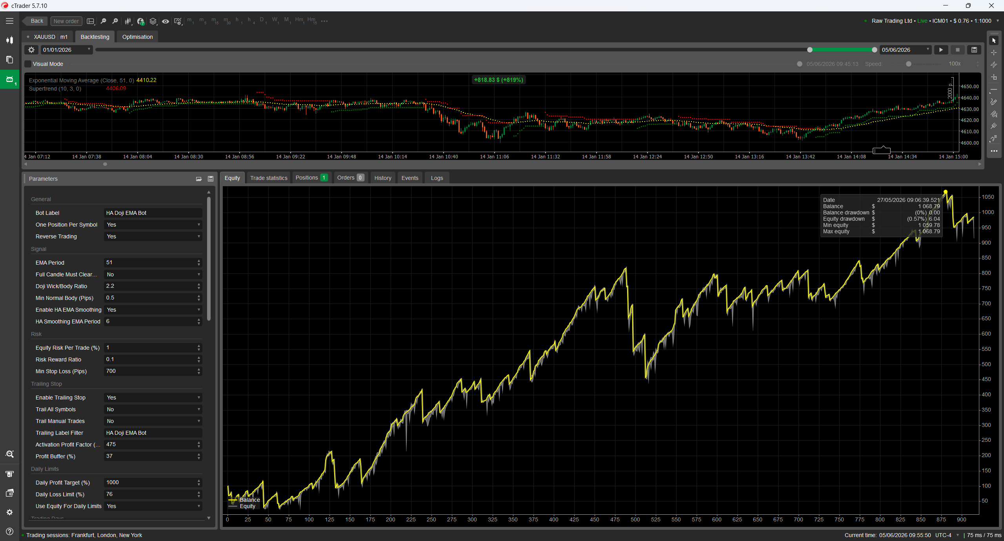
Task: Select the Fibonacci tools icon
Action: pyautogui.click(x=994, y=138)
